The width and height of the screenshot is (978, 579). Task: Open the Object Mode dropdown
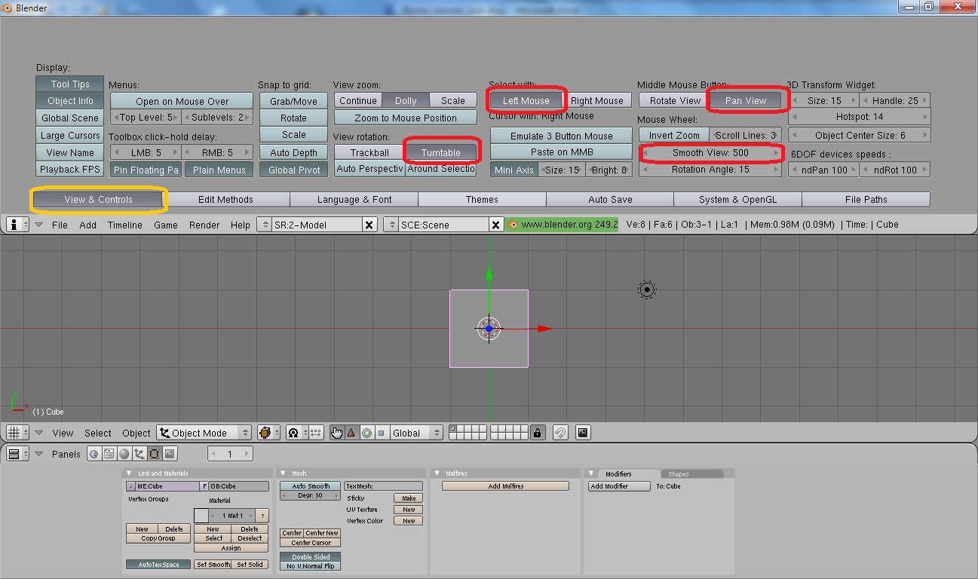204,433
